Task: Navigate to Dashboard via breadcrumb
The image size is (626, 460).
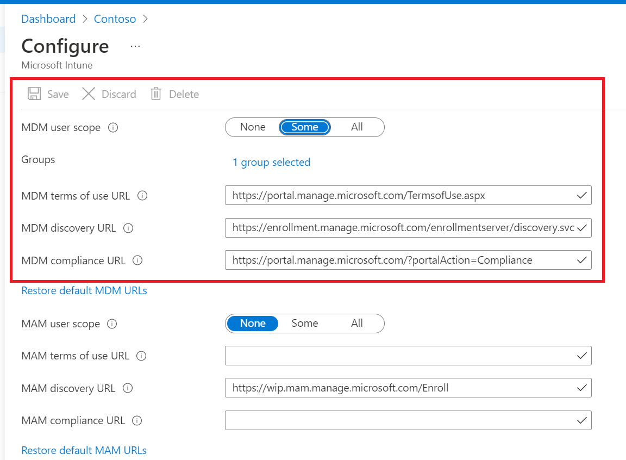Action: point(48,18)
